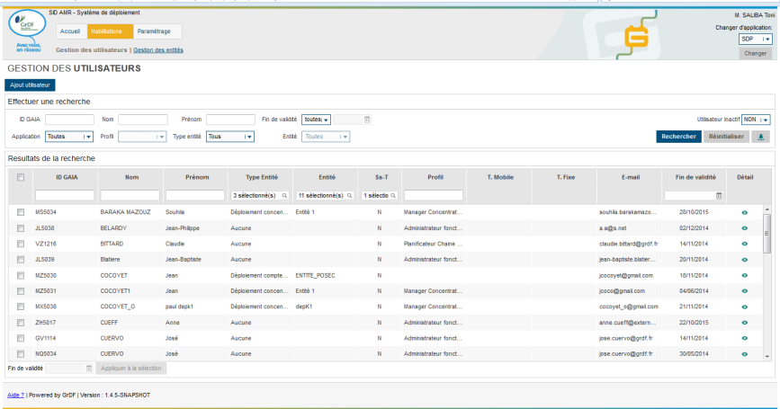Go to the Accueil tab
780x409 pixels.
pos(70,31)
